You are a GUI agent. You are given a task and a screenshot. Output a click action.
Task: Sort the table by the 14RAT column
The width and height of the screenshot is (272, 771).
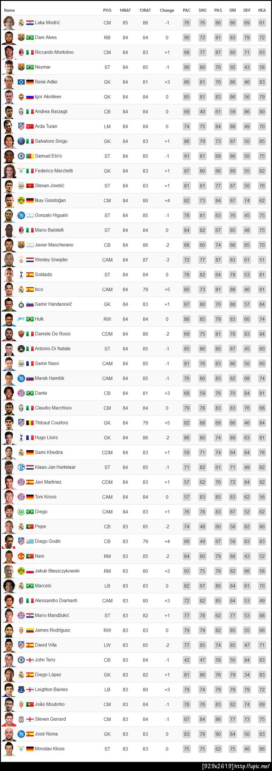click(x=125, y=10)
